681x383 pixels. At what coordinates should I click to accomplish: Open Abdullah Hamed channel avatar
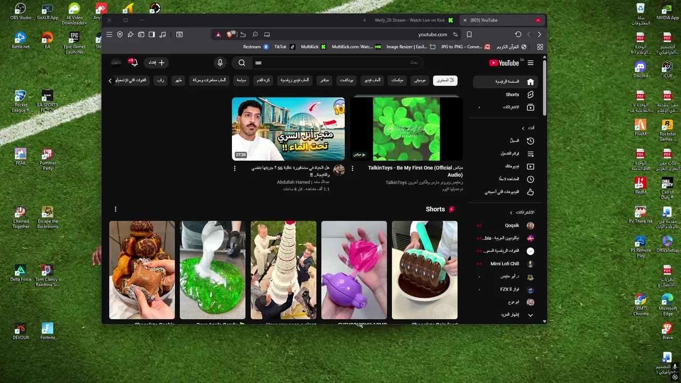point(339,170)
